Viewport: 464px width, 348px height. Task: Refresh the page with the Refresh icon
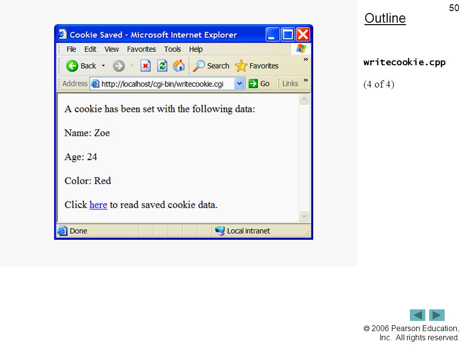click(162, 66)
